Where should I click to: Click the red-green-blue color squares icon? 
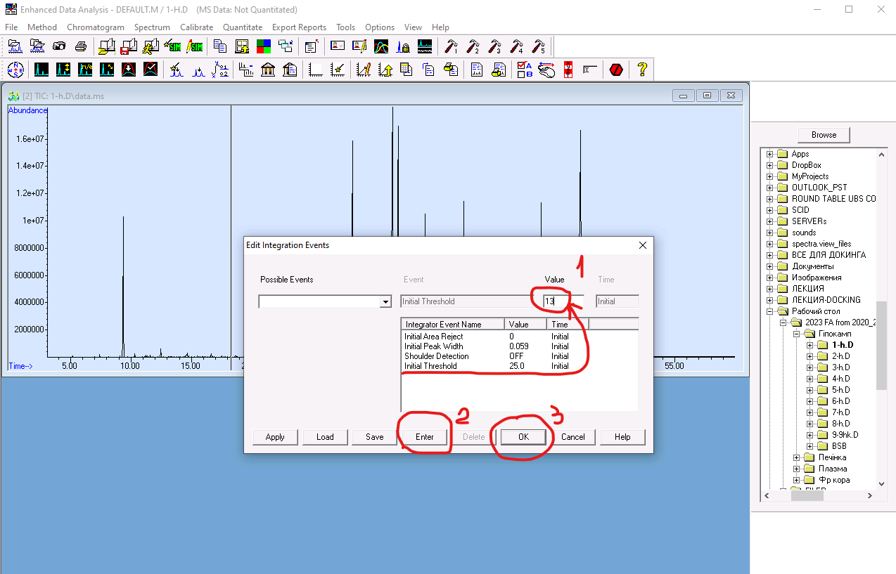coord(264,47)
